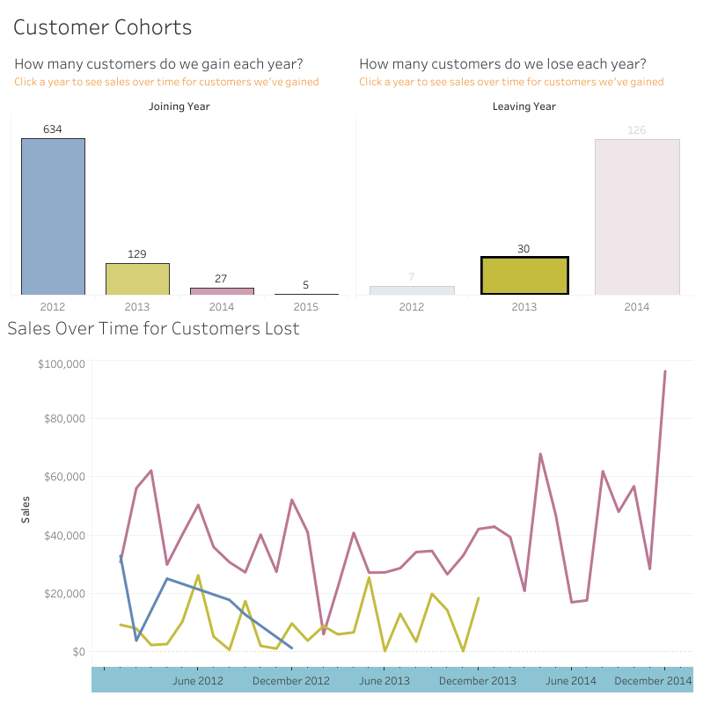Viewport: 703px width, 703px height.
Task: Click the Joining Year chart header
Action: pyautogui.click(x=179, y=106)
